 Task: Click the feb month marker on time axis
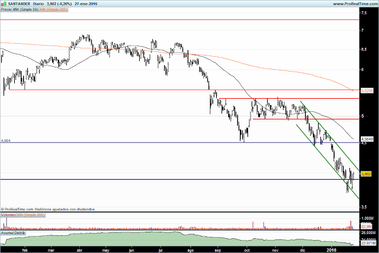[25, 251]
